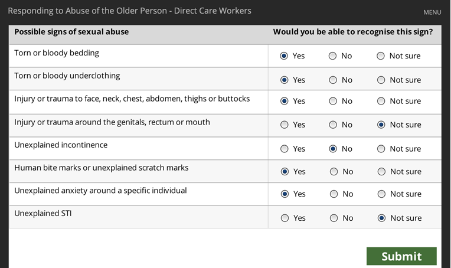Mark No for Torn or bloody underclothing
The width and height of the screenshot is (451, 268).
(x=333, y=80)
